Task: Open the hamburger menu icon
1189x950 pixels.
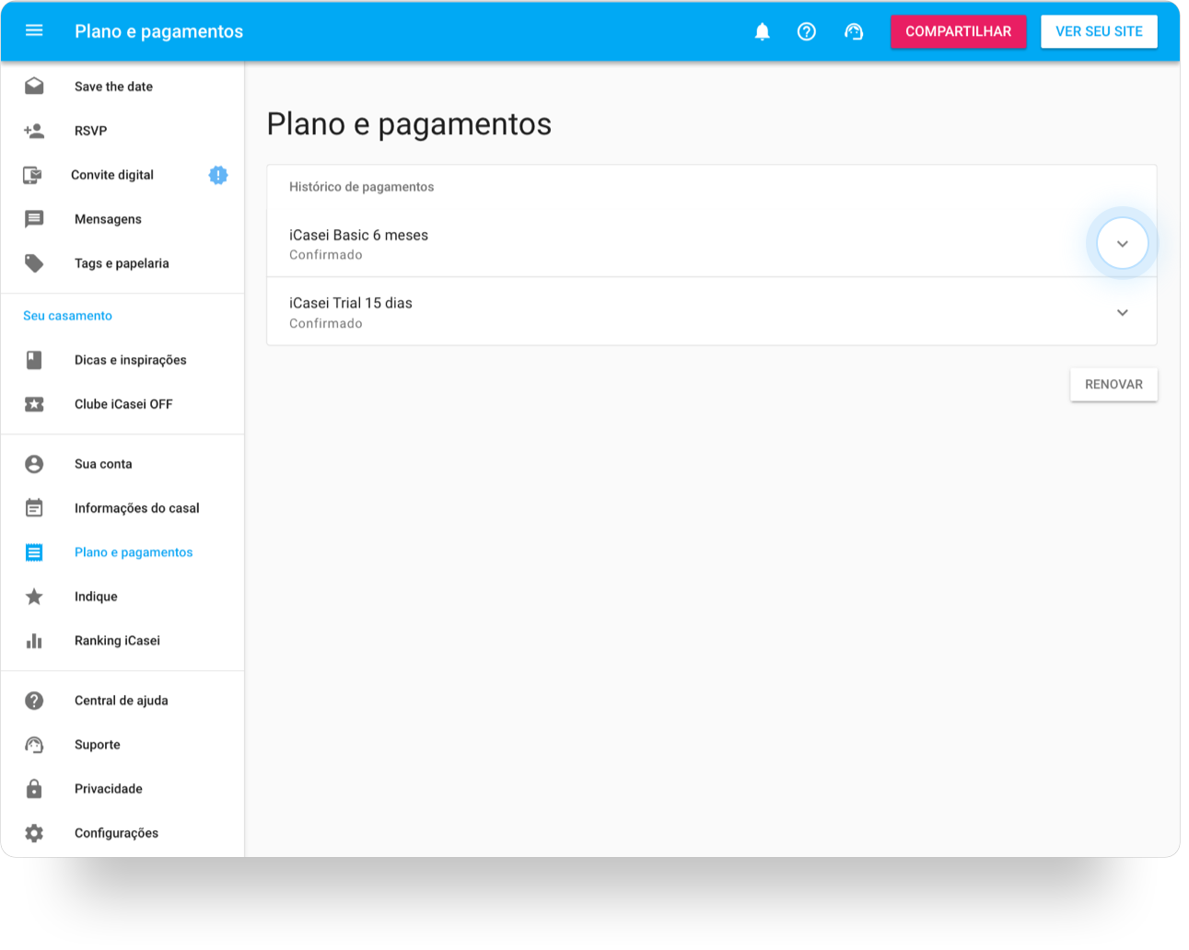Action: pyautogui.click(x=34, y=30)
